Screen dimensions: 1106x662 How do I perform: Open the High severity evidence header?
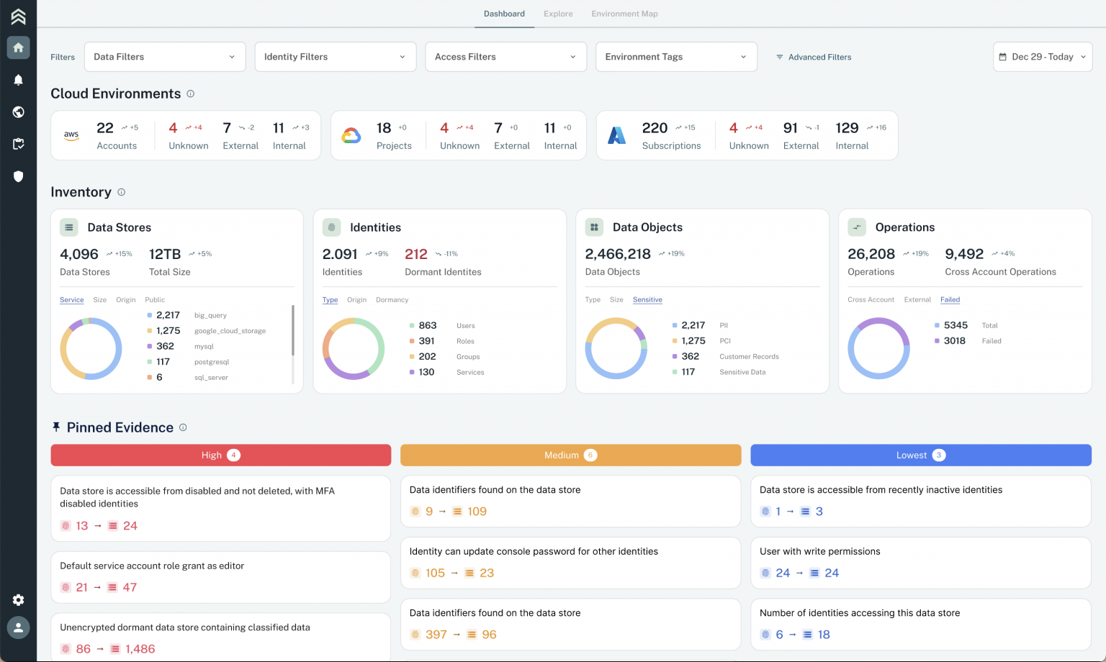(220, 455)
